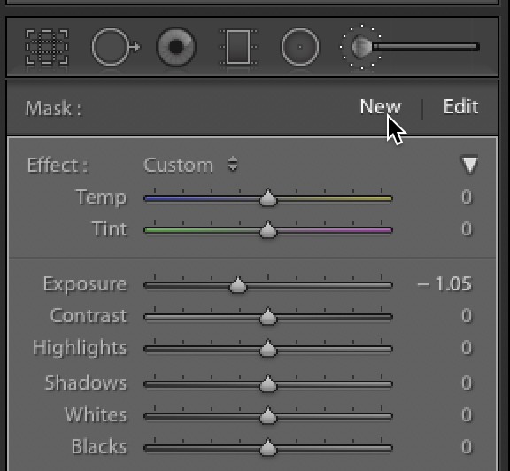Collapse sliders with the white disclosure triangle
This screenshot has height=471, width=510.
[469, 165]
